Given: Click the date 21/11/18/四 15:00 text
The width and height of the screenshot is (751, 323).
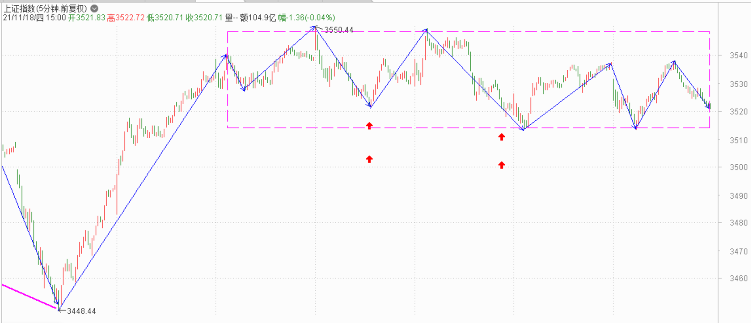Looking at the screenshot, I should coord(34,17).
